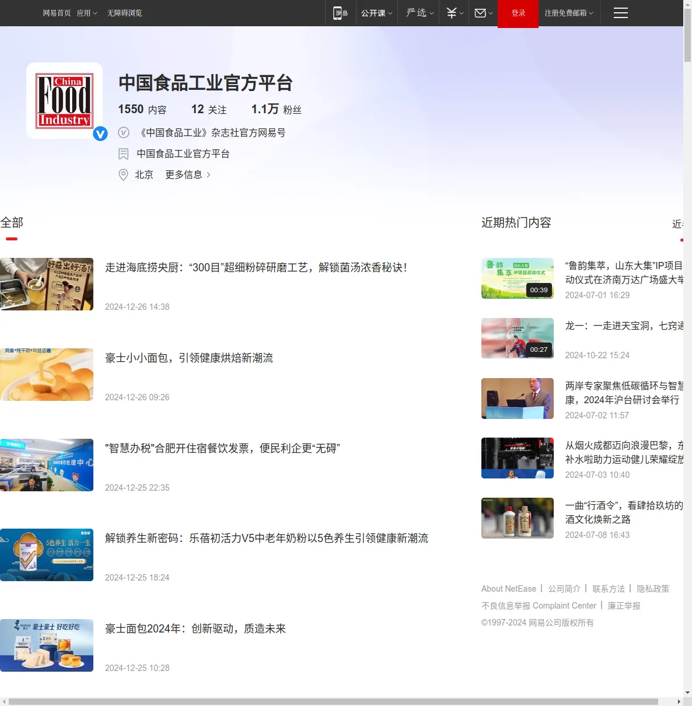
Task: Go to 网易首页
Action: pos(57,13)
